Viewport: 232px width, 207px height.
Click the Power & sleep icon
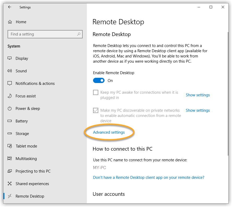[10, 109]
